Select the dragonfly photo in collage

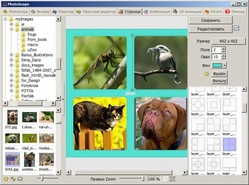(x=100, y=63)
